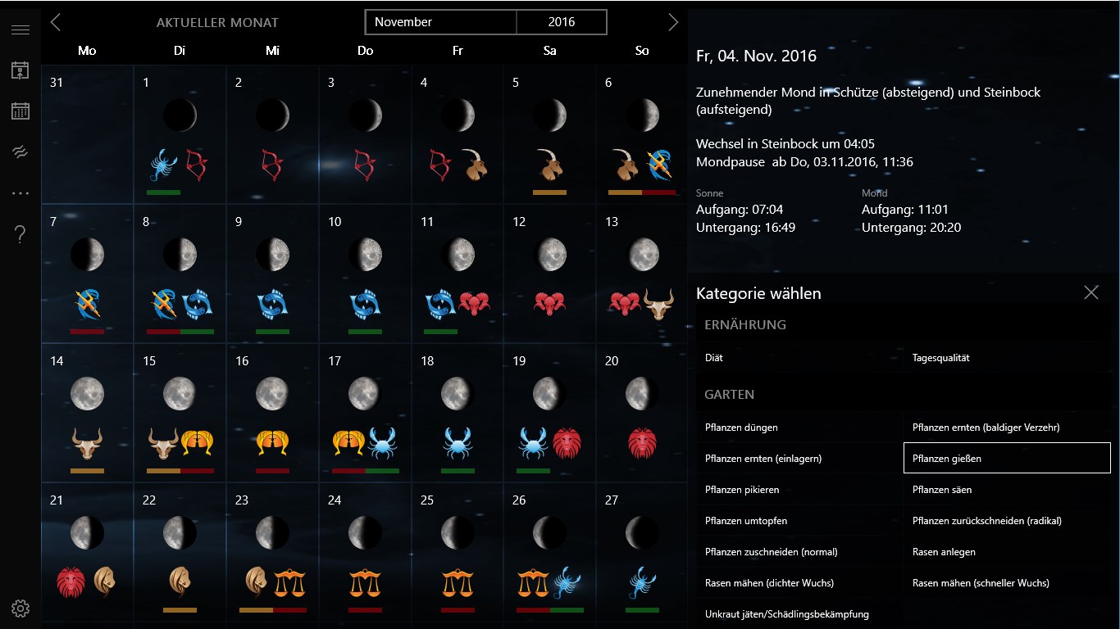Image resolution: width=1120 pixels, height=629 pixels.
Task: Click the ellipsis for more options
Action: pyautogui.click(x=20, y=192)
